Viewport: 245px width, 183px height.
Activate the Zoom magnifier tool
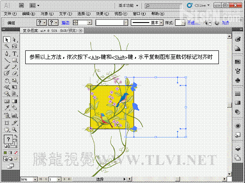click(x=14, y=130)
